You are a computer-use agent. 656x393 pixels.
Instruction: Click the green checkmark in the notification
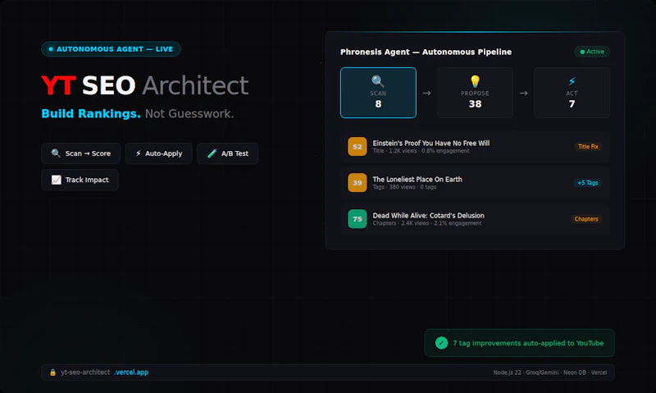click(441, 343)
